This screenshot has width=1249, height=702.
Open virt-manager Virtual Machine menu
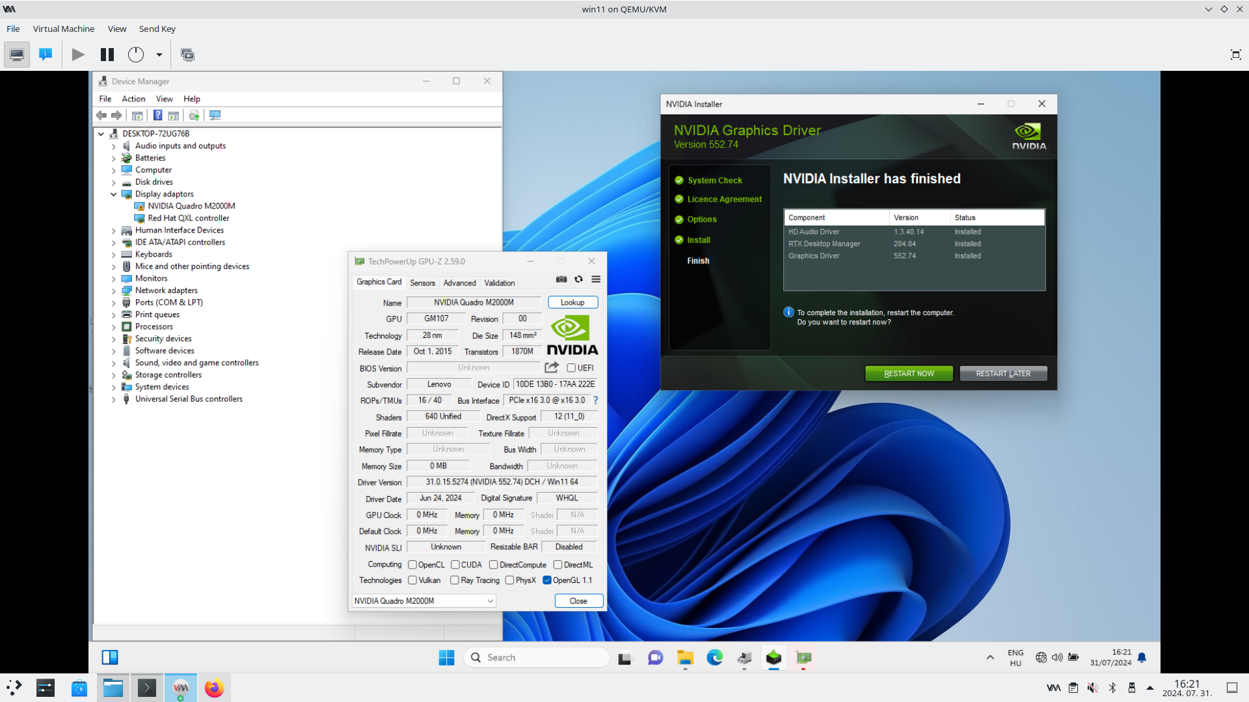(x=64, y=29)
